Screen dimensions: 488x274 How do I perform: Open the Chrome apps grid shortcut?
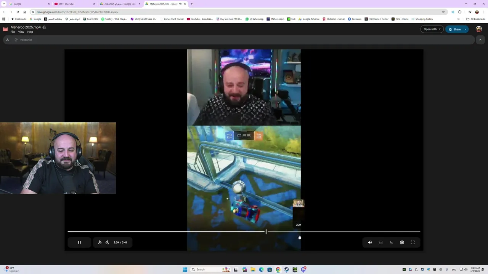pos(4,19)
